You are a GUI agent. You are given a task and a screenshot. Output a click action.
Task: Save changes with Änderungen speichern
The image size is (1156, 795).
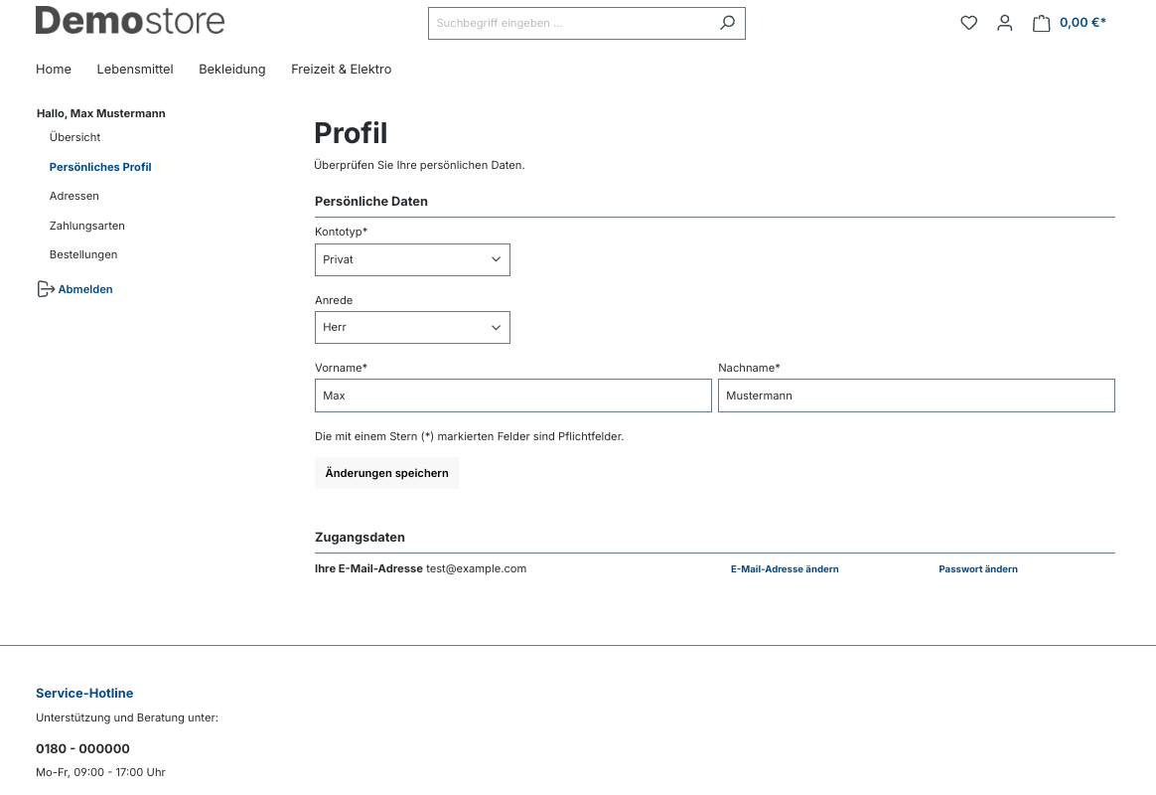tap(386, 473)
